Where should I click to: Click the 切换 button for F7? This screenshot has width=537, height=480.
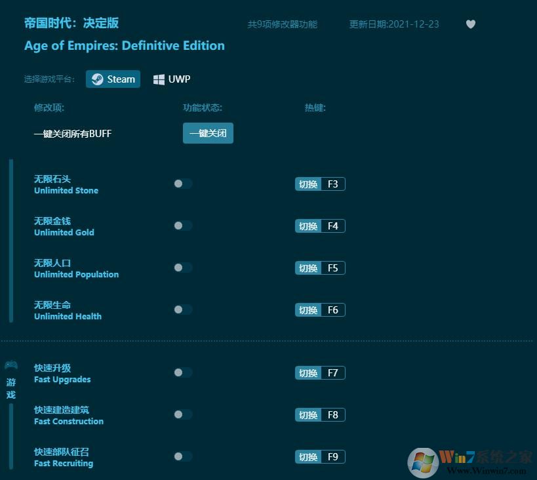[308, 372]
